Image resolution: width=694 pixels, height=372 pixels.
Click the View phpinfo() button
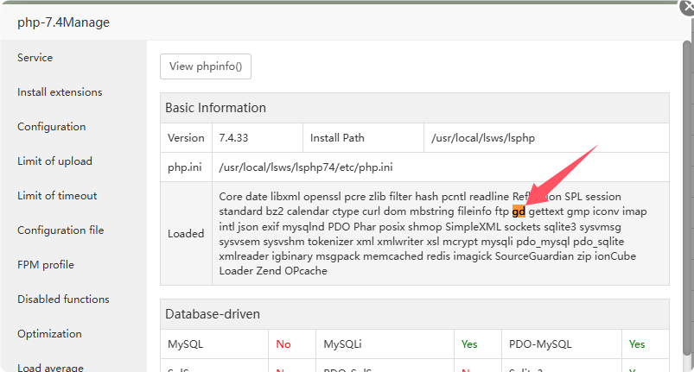[206, 66]
